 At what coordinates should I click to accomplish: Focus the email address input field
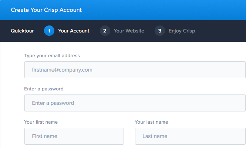pyautogui.click(x=135, y=70)
